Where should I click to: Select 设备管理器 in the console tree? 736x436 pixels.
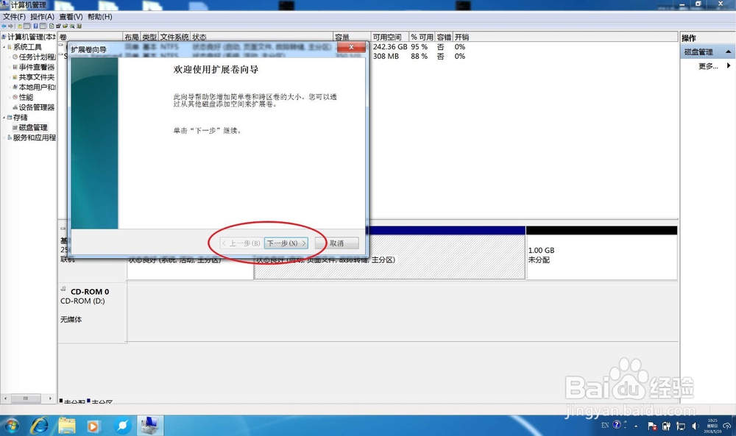coord(36,107)
